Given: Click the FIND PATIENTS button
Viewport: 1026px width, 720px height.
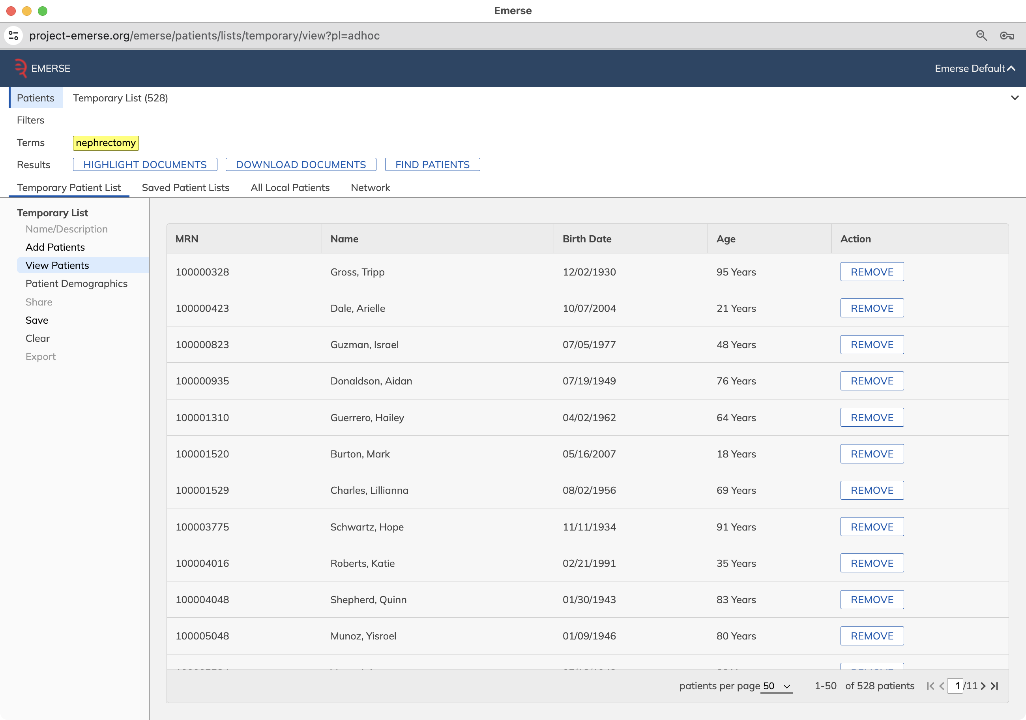Looking at the screenshot, I should [432, 165].
